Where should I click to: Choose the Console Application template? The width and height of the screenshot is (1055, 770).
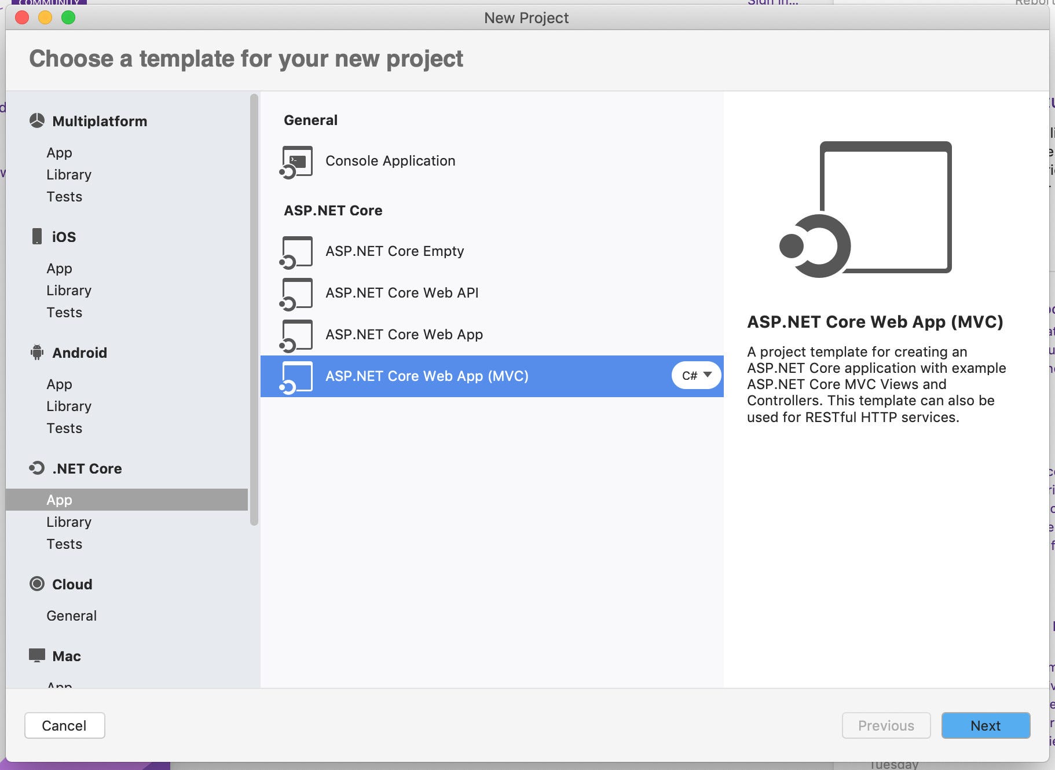[x=492, y=161]
